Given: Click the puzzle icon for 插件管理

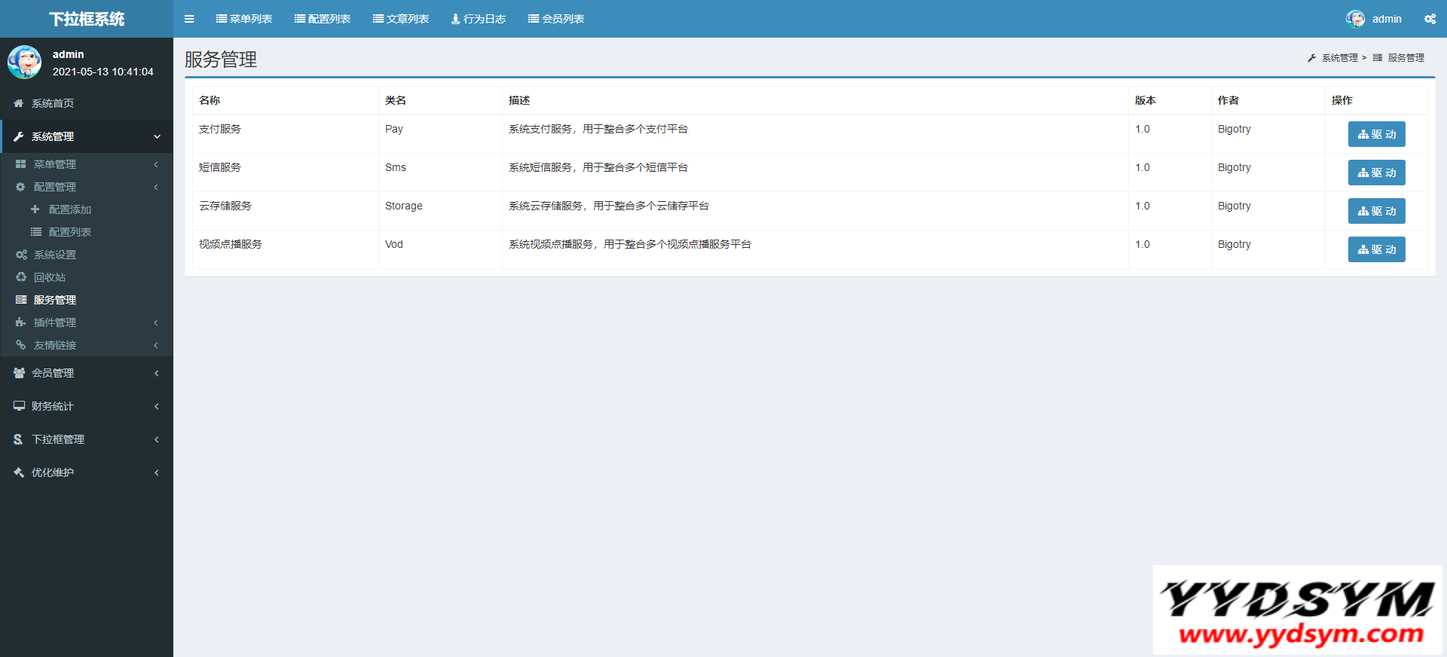Looking at the screenshot, I should (21, 322).
